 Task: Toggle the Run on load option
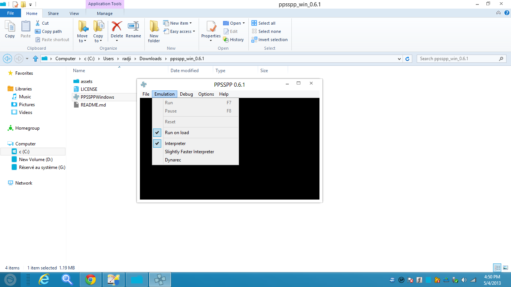(x=177, y=133)
